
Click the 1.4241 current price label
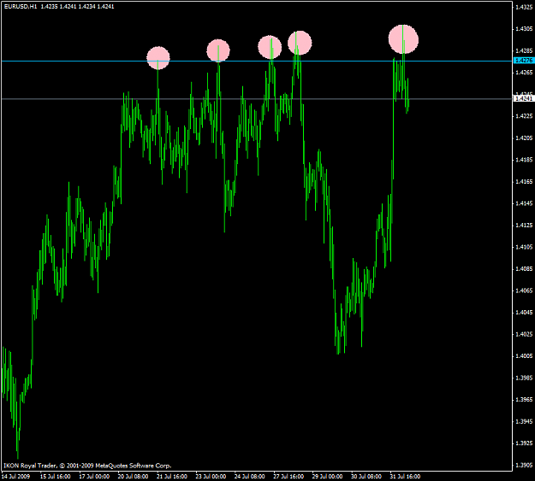[523, 98]
